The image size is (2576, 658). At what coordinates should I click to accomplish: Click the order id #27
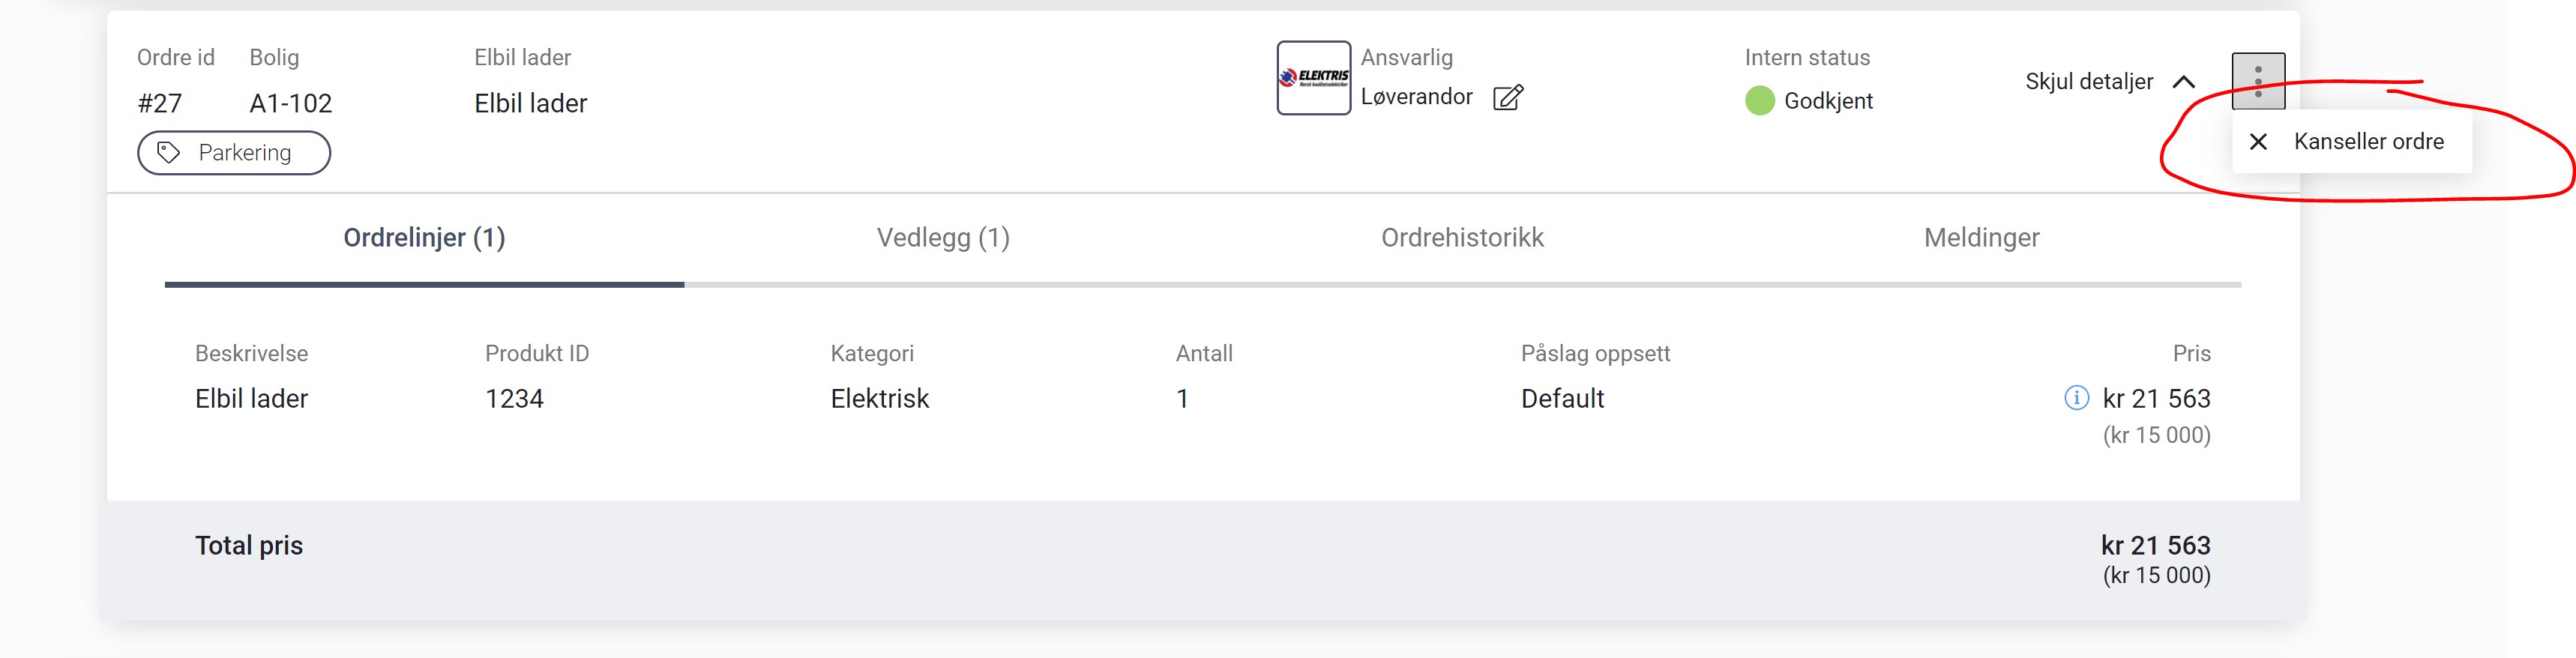[160, 103]
